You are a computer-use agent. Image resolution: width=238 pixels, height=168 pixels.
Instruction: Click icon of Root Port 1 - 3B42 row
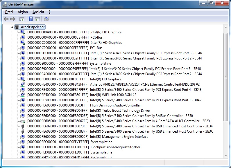23,100
